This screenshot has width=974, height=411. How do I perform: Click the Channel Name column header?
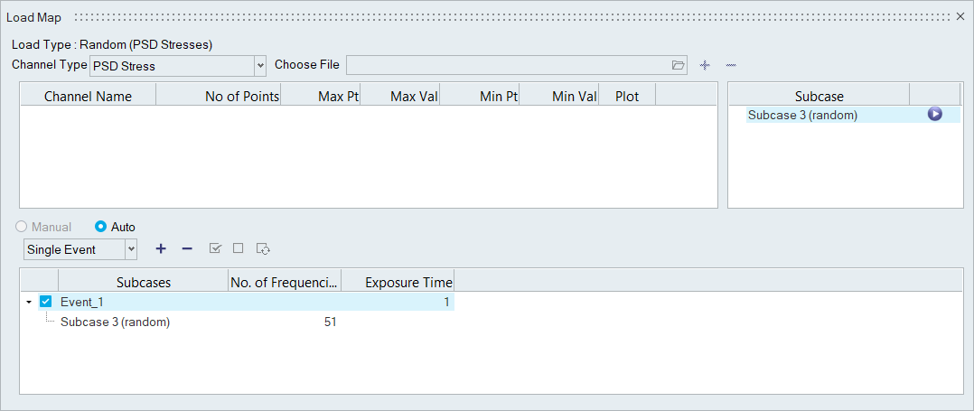(88, 96)
